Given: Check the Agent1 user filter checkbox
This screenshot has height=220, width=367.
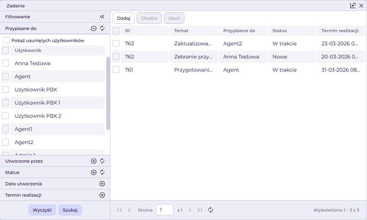Looking at the screenshot, I should [5, 129].
